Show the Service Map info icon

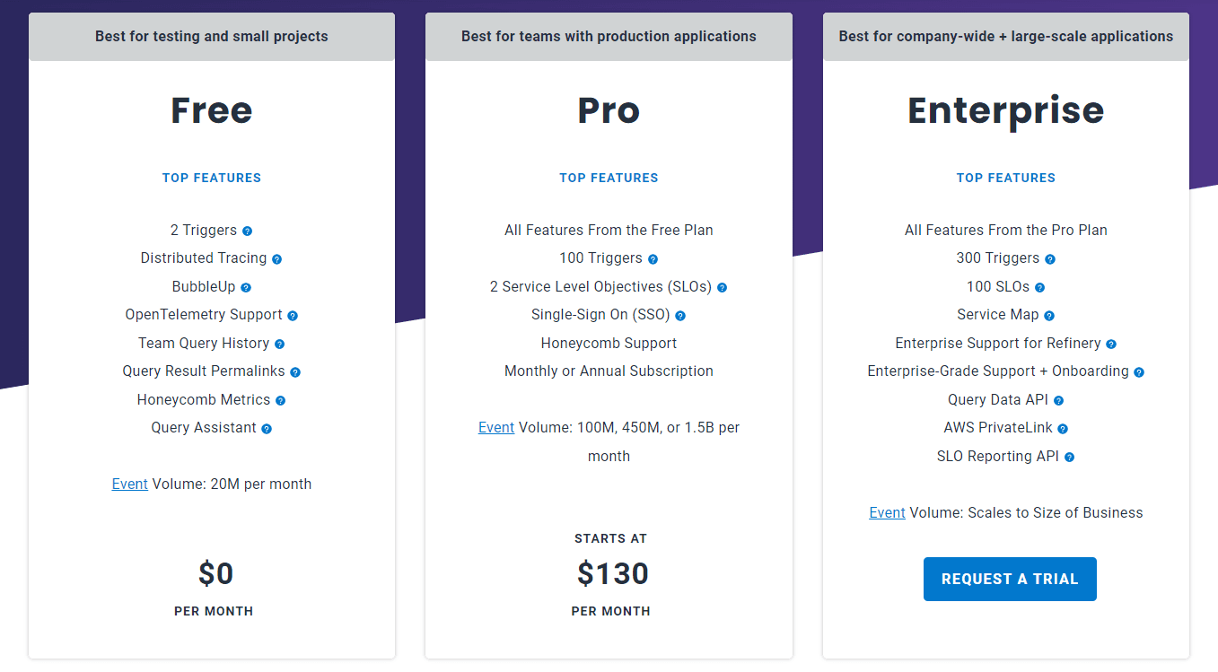click(1049, 316)
